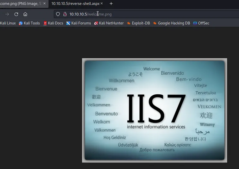Open the Kali Docs bookmark

53,23
